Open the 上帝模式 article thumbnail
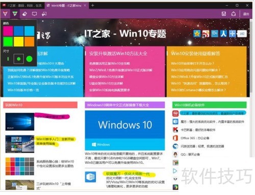The width and height of the screenshot is (255, 195). pos(20,185)
